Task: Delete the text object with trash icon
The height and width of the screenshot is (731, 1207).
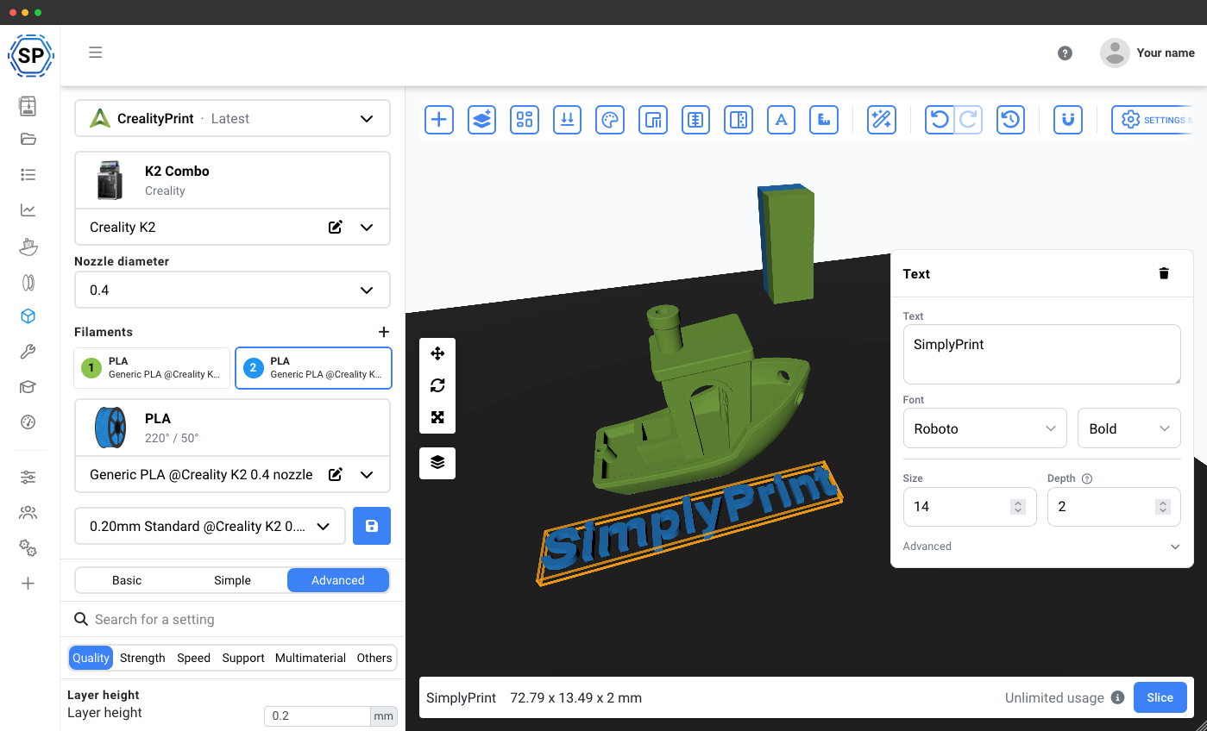Action: coord(1164,273)
